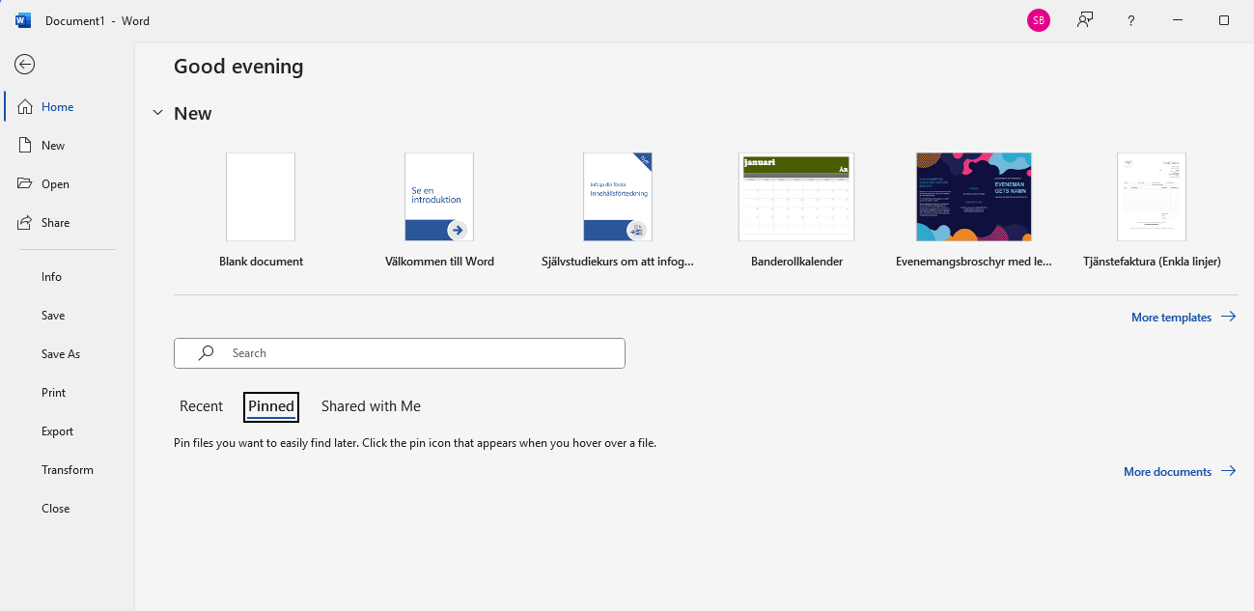Click the Välkommen till Word label
This screenshot has width=1254, height=611.
click(439, 261)
